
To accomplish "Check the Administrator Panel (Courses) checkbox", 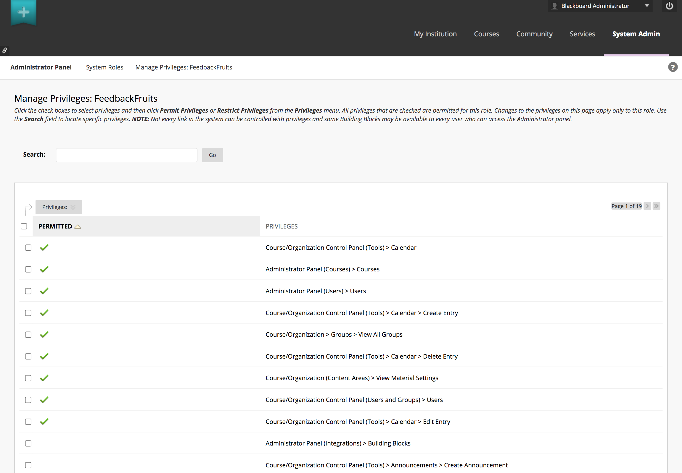I will 28,269.
